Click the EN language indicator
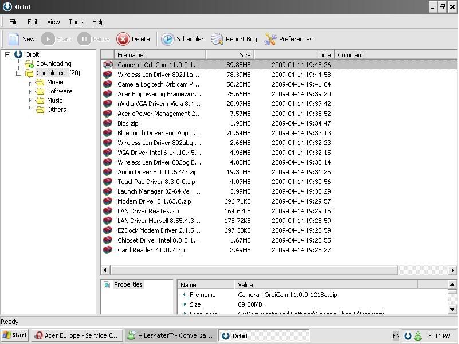This screenshot has height=344, width=459. pos(396,336)
